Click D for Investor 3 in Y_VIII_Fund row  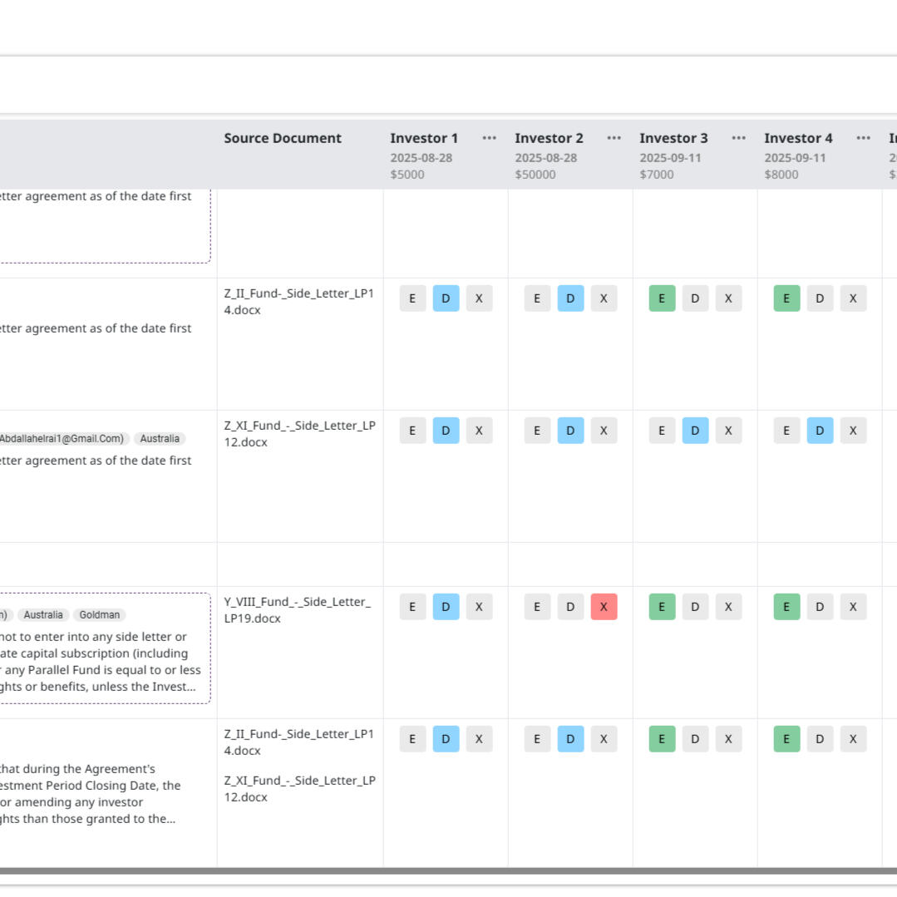coord(695,607)
